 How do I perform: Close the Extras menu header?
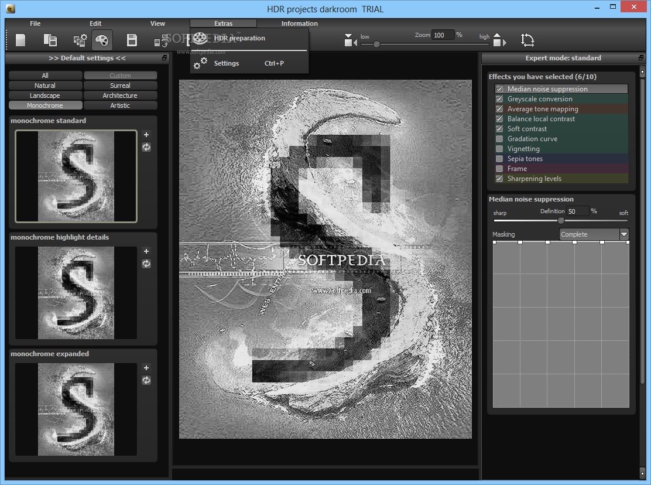[224, 23]
